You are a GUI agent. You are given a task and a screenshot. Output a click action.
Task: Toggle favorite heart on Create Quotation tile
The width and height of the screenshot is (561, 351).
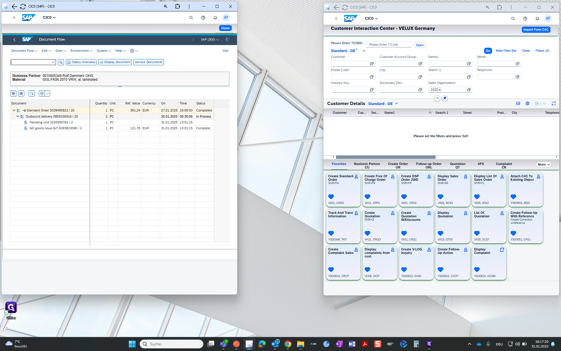pyautogui.click(x=368, y=233)
